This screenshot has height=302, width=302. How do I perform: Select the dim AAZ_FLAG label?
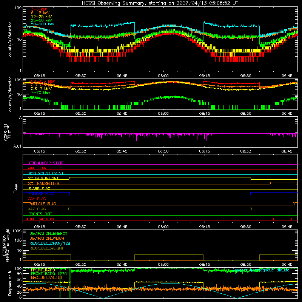click(x=37, y=209)
